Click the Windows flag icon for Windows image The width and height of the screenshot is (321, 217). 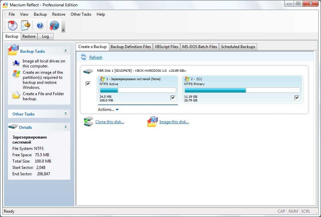[x=16, y=74]
